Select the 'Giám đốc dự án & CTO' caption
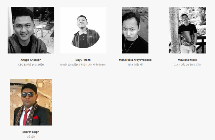Viewport: 215px width, 140px height. click(187, 65)
